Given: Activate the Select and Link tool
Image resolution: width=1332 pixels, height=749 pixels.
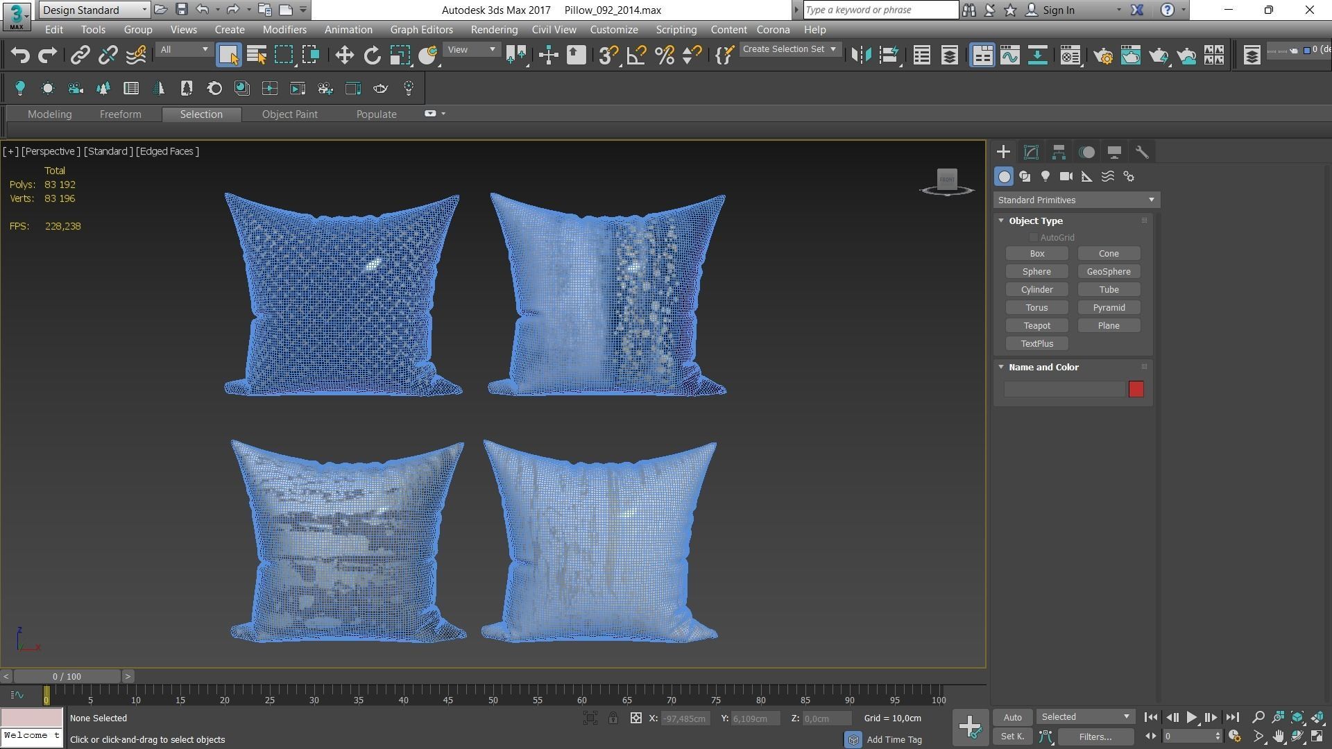Looking at the screenshot, I should click(x=80, y=55).
